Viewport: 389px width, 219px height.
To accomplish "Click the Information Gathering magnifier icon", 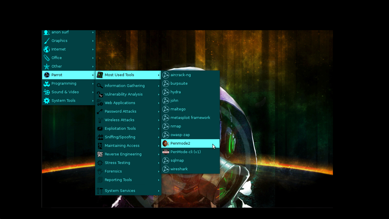I will point(100,86).
